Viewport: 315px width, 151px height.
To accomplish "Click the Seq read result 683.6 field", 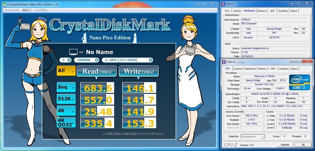I will [x=97, y=88].
